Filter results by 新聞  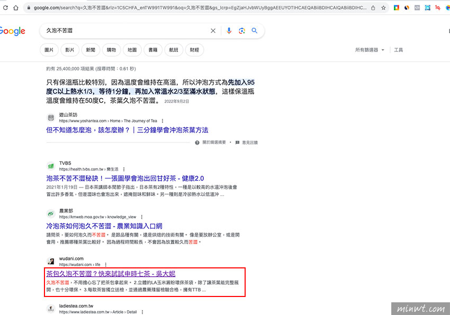click(91, 50)
